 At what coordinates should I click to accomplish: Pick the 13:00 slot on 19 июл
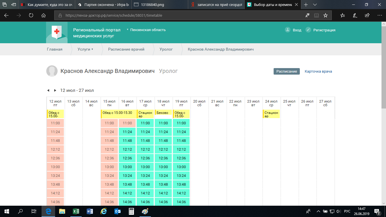181,167
